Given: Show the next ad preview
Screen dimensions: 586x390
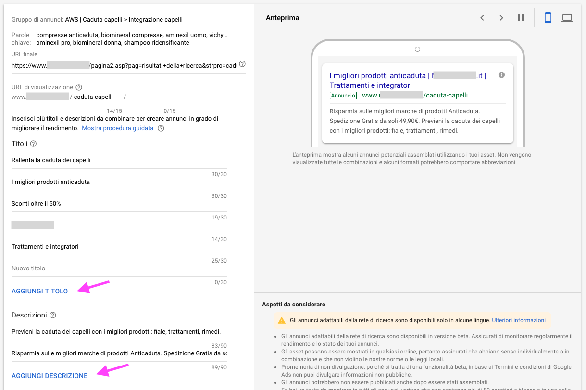Looking at the screenshot, I should 501,18.
